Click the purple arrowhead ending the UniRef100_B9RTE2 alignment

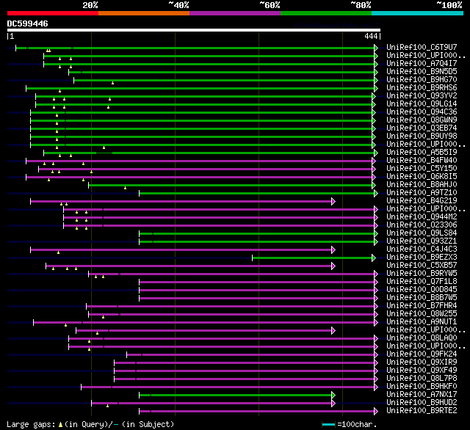point(376,412)
